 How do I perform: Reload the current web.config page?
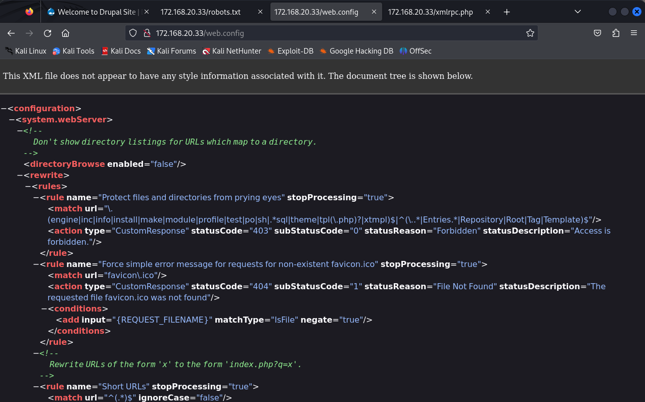(48, 33)
